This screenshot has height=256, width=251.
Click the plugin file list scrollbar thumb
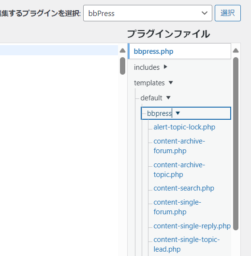[x=236, y=144]
